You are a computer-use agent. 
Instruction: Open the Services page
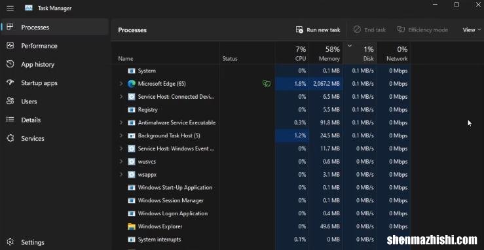point(55,138)
